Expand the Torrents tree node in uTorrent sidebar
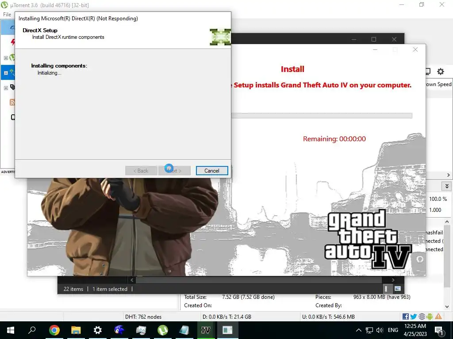The height and width of the screenshot is (339, 453). click(6, 58)
